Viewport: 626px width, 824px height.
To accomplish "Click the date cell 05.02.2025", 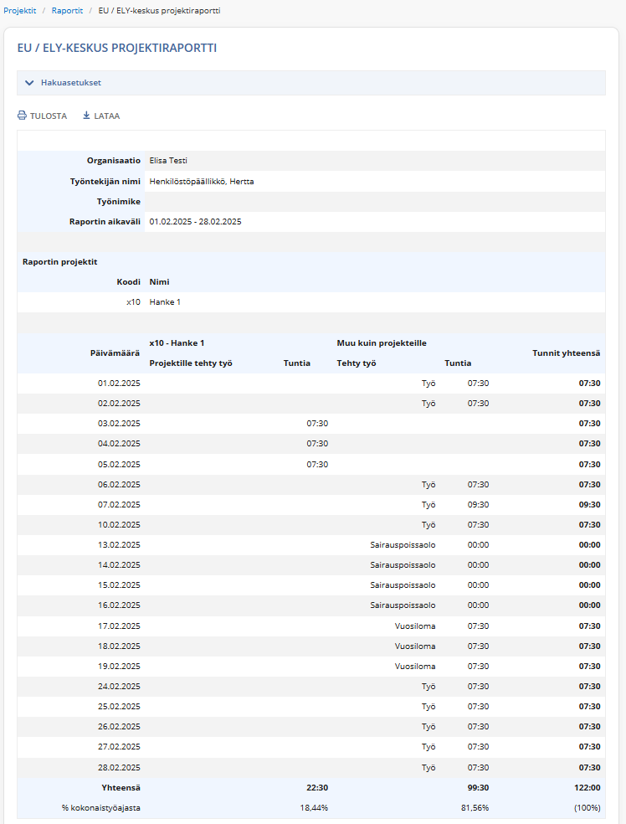I will pos(119,465).
